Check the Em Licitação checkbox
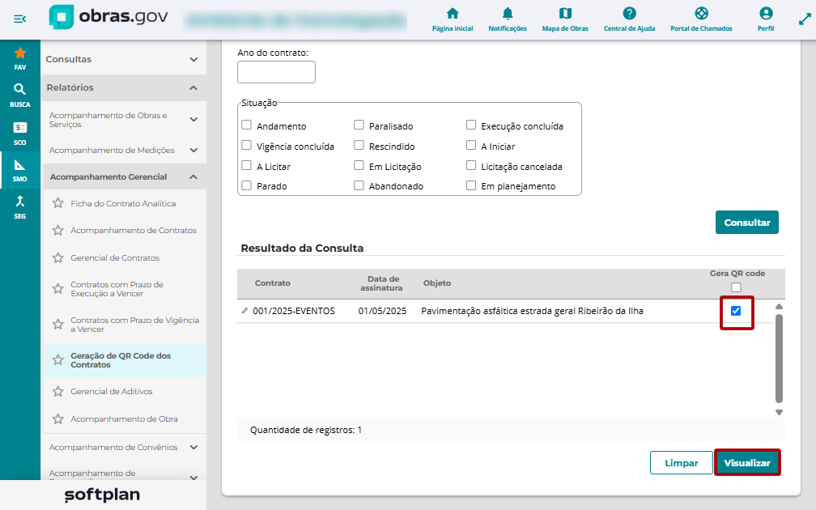Viewport: 816px width, 510px height. point(359,165)
